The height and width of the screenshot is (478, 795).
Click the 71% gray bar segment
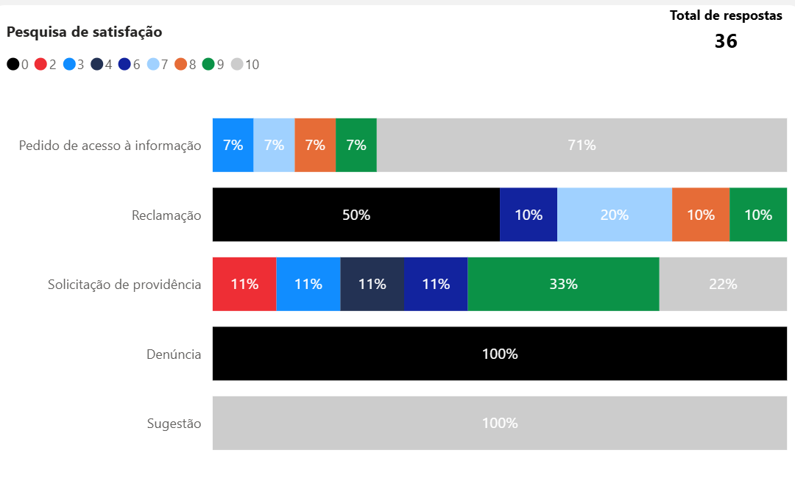tap(582, 145)
